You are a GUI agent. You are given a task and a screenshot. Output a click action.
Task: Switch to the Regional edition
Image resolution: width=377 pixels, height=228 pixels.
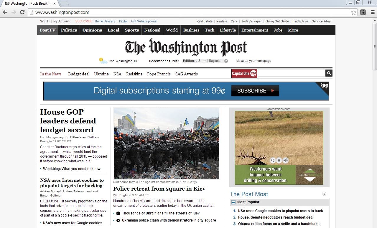point(215,61)
